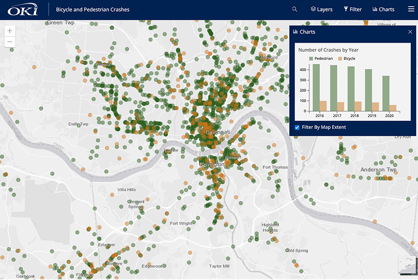Click the bar-chart icon on the Charts panel header
The image size is (418, 280).
coord(296,31)
